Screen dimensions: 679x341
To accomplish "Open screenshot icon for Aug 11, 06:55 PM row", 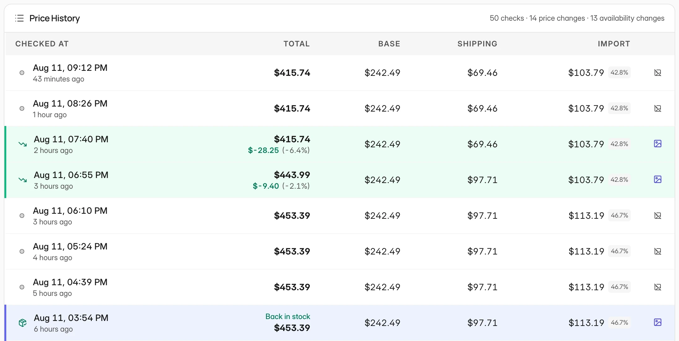I will [x=658, y=179].
